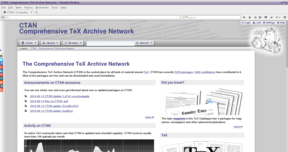Open 2016-08-12 CTAN update: Excel2LaTeX
Image resolution: width=288 pixels, height=152 pixels.
click(x=54, y=106)
